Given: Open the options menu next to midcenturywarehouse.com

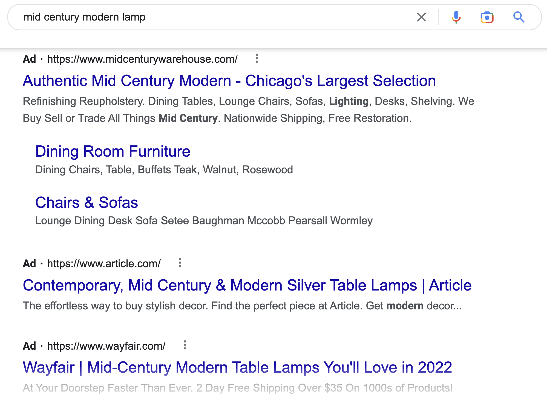Looking at the screenshot, I should point(257,58).
